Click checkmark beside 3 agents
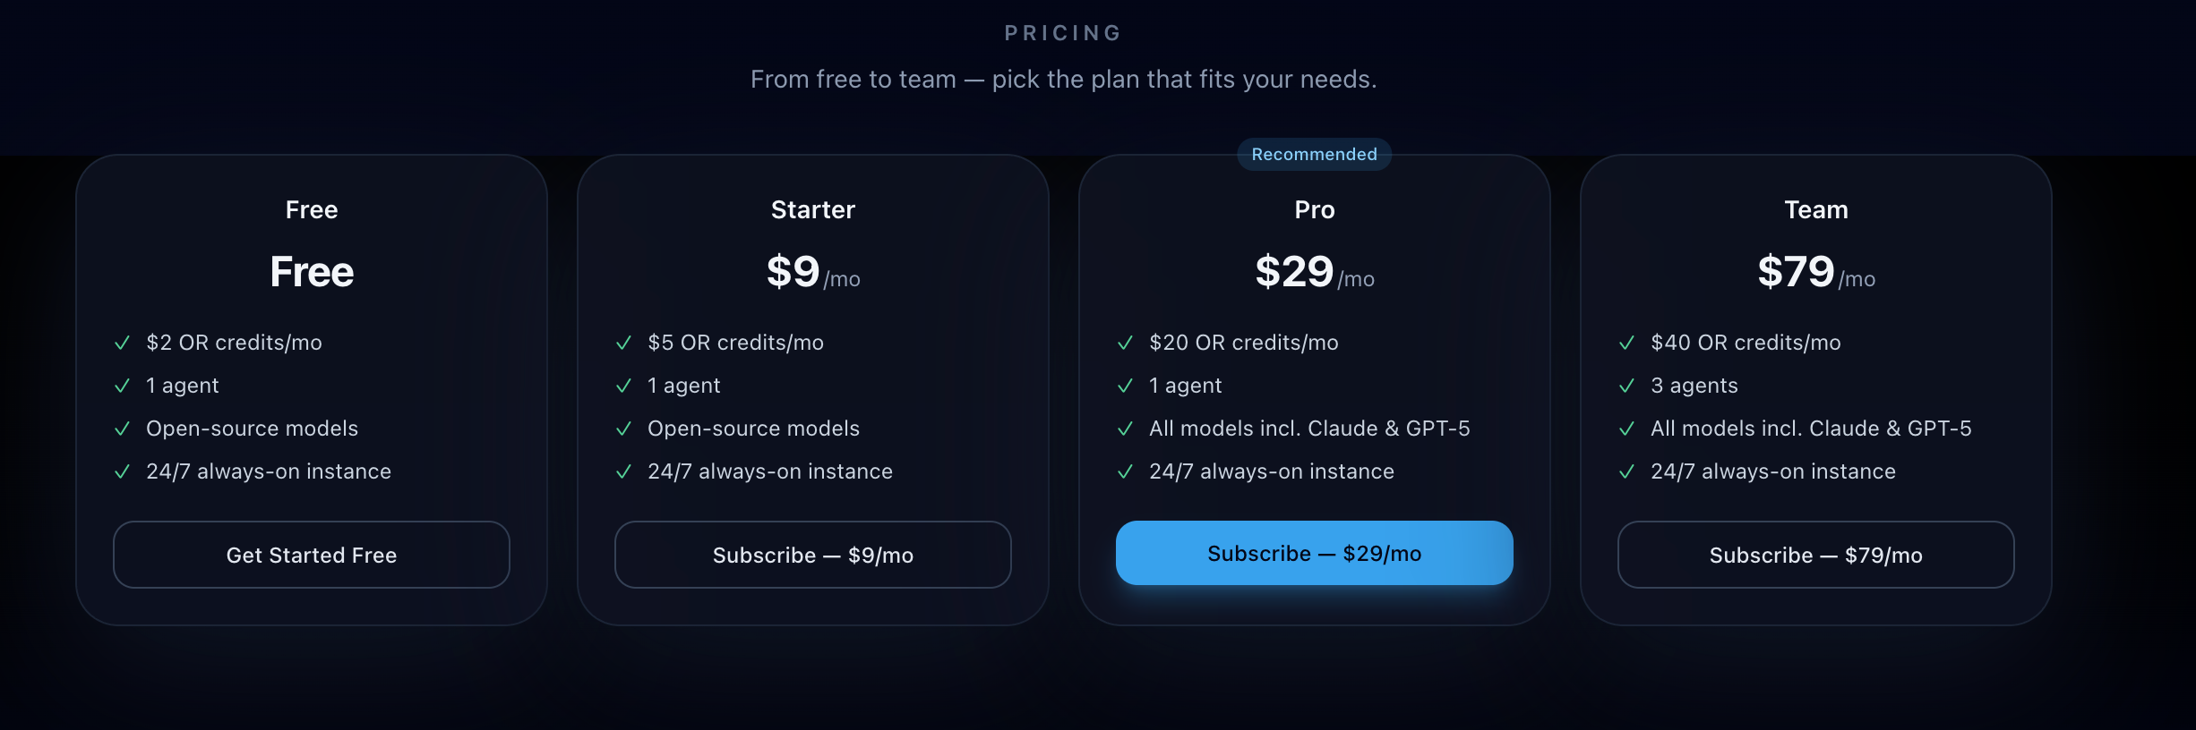The width and height of the screenshot is (2196, 730). tap(1627, 386)
